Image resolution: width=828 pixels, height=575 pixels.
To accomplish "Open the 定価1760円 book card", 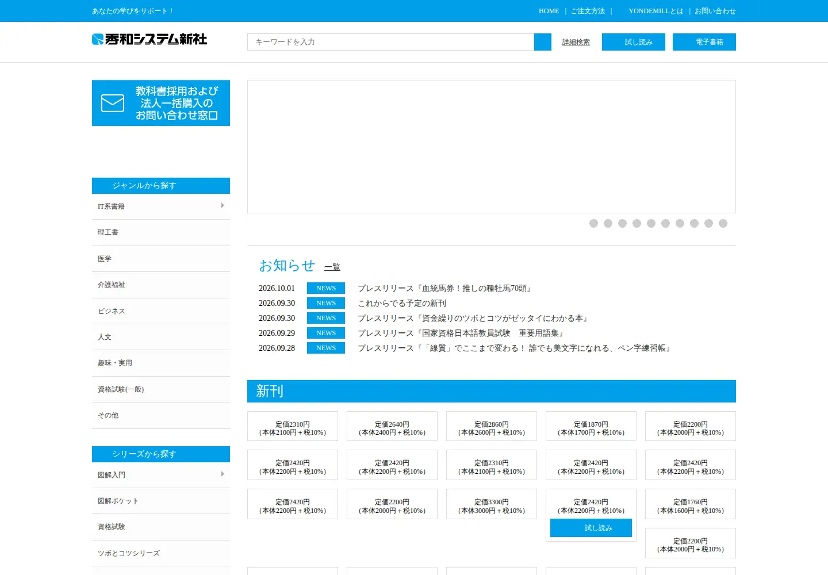I will pyautogui.click(x=691, y=504).
